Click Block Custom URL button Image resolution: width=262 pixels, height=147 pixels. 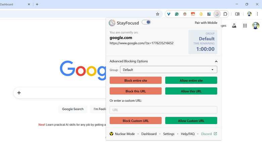coord(135,120)
